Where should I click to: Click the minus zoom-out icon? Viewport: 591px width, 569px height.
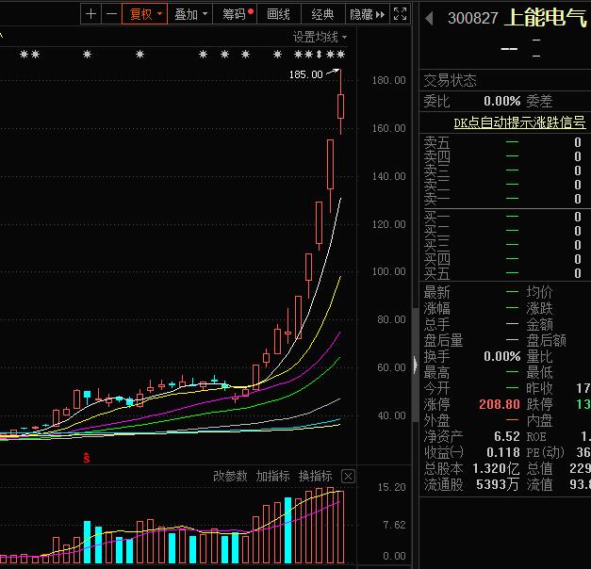(111, 14)
